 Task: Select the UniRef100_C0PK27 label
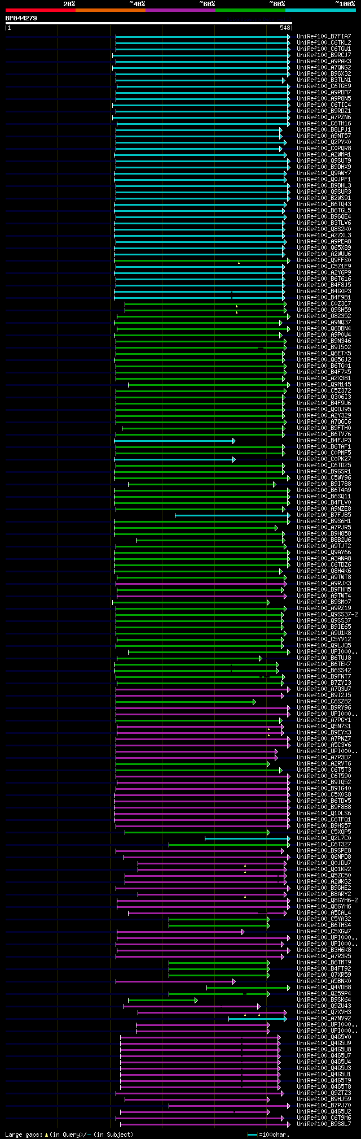tap(324, 459)
